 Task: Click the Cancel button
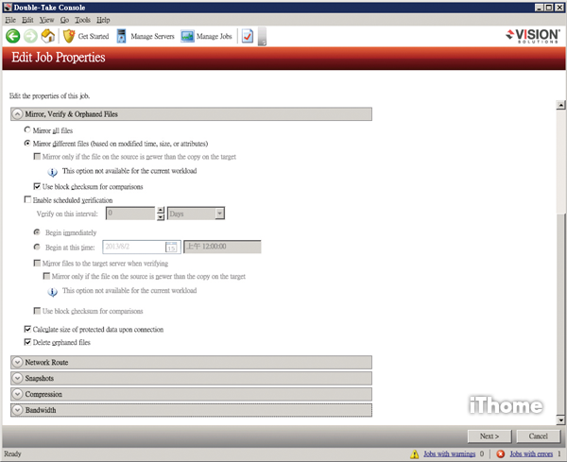tap(538, 436)
